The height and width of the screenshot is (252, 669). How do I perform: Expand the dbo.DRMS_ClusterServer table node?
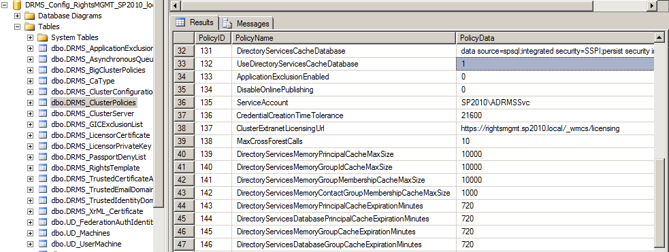tap(31, 113)
